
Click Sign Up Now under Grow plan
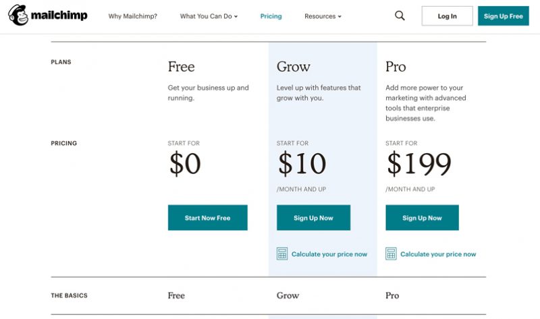(313, 217)
